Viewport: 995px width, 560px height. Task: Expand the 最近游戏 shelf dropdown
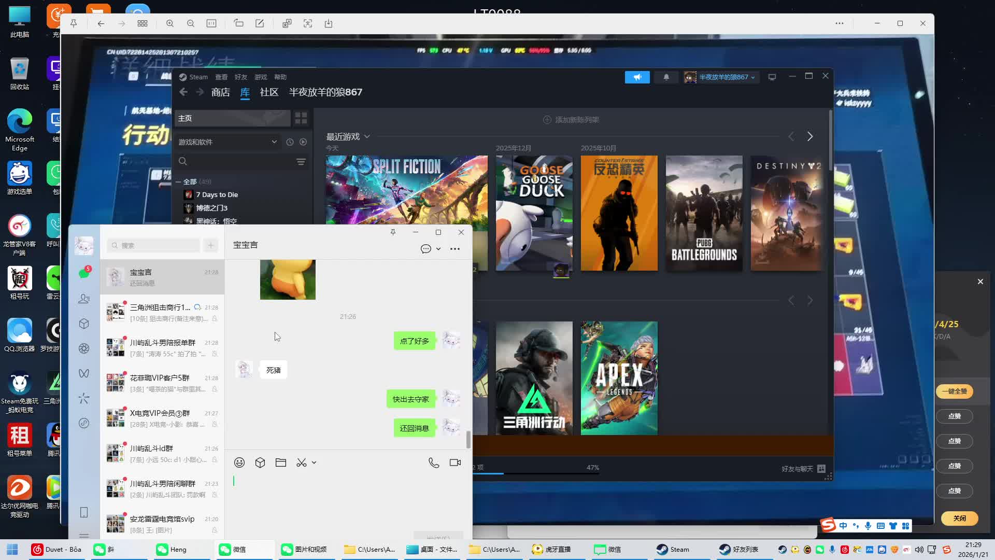tap(367, 136)
